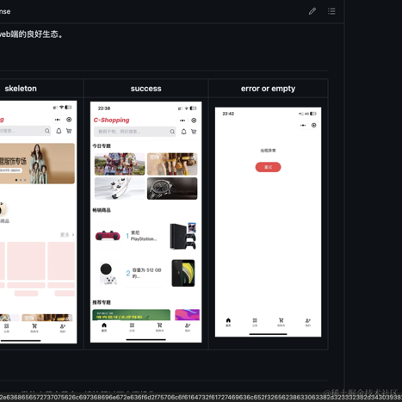Click the circle target icon in skeleton phone
The width and height of the screenshot is (402, 402).
(x=69, y=120)
